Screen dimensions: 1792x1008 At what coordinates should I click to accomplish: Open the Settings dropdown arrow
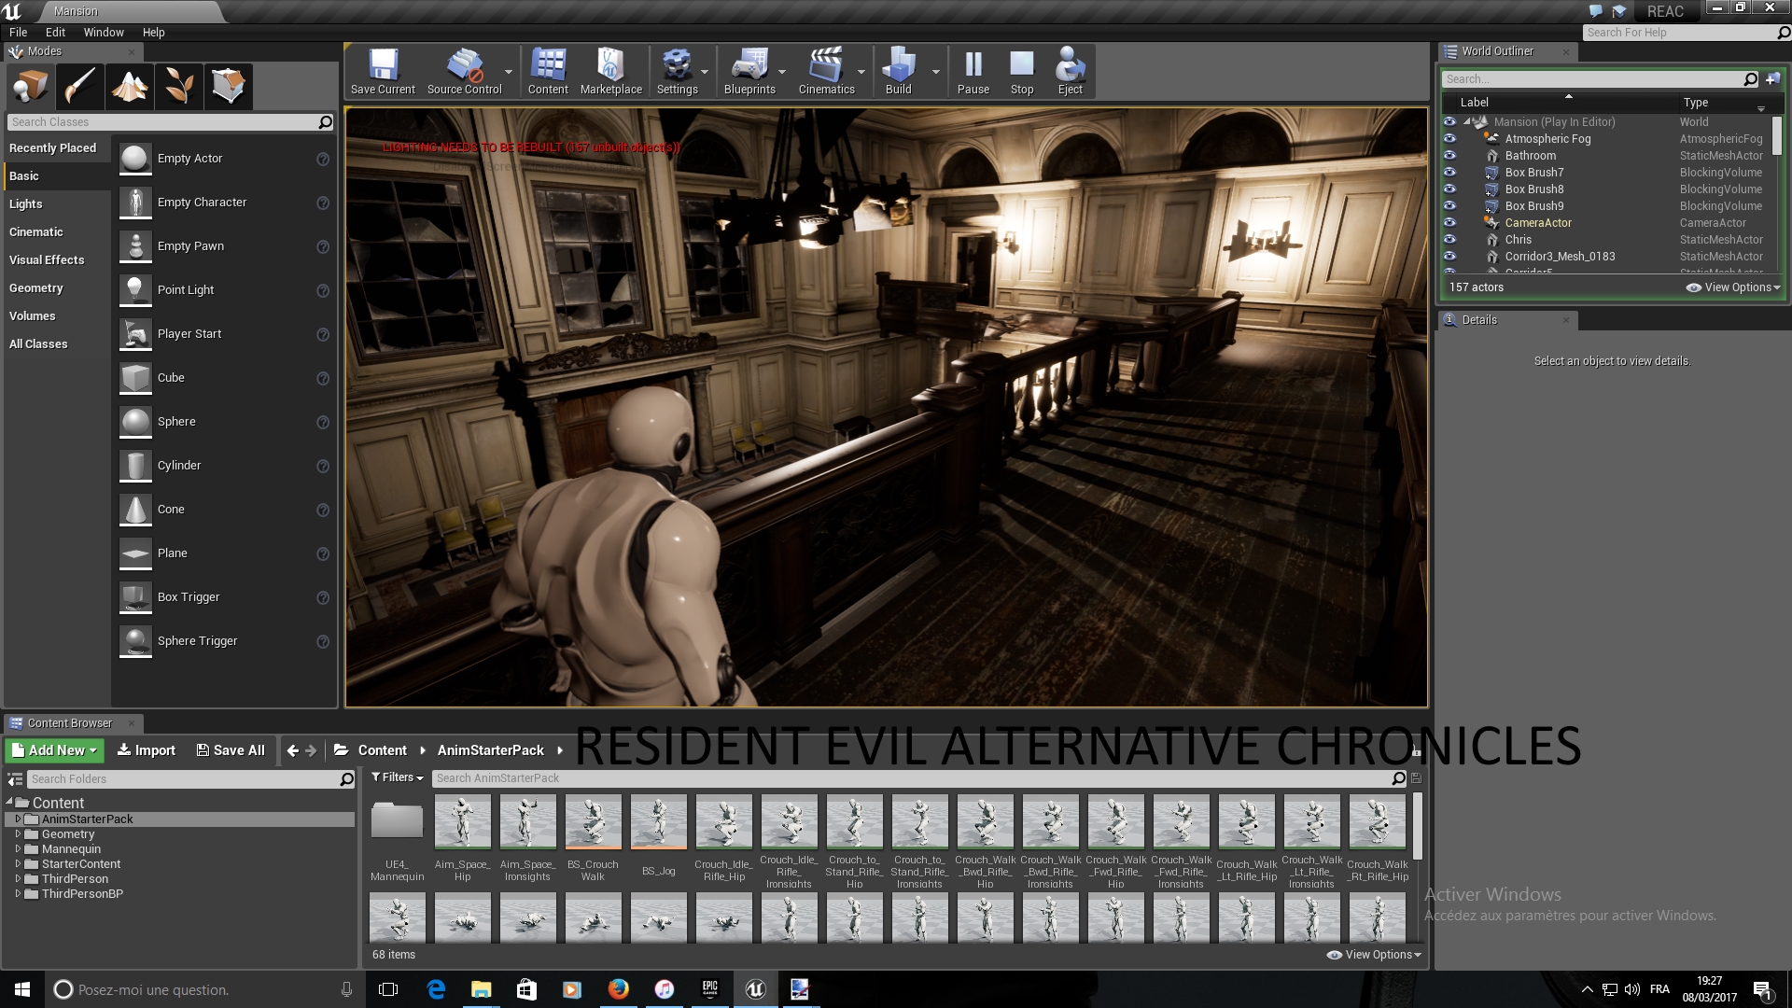click(x=705, y=72)
